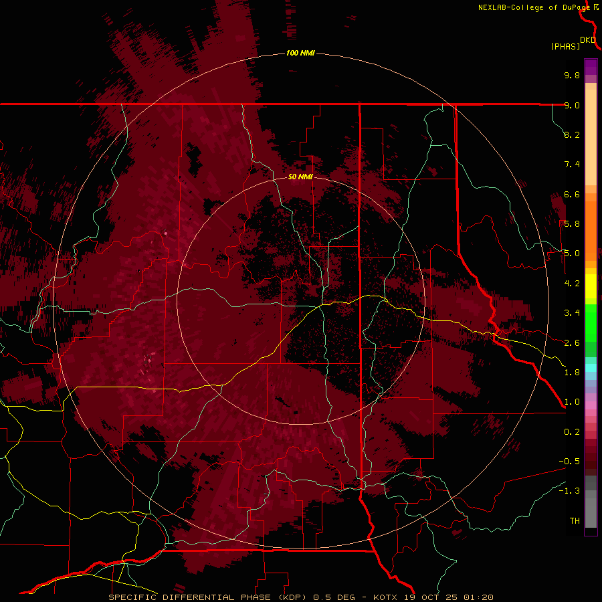Click the -0.5 scale value
Image resolution: width=602 pixels, height=602 pixels.
coord(569,462)
